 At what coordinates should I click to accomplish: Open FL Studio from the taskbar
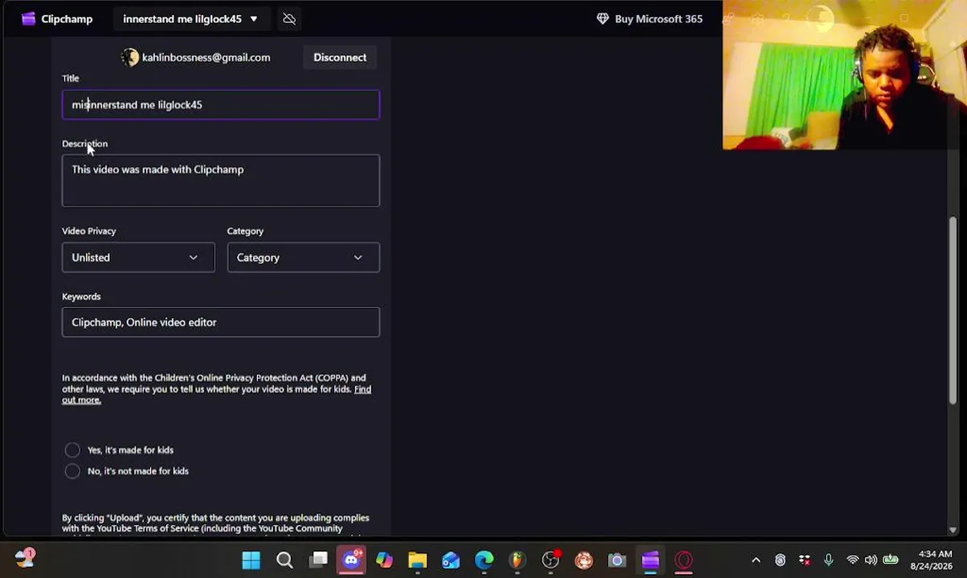[x=517, y=560]
